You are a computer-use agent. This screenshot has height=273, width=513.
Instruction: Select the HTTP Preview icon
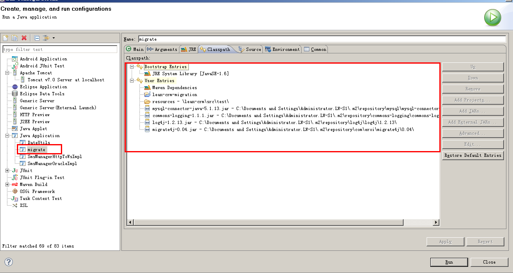(x=15, y=115)
